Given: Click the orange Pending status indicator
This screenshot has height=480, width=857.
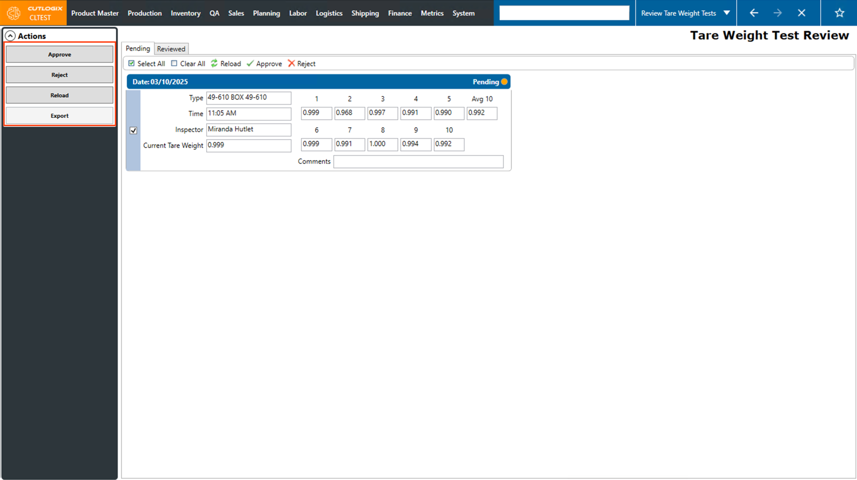Looking at the screenshot, I should click(x=503, y=82).
